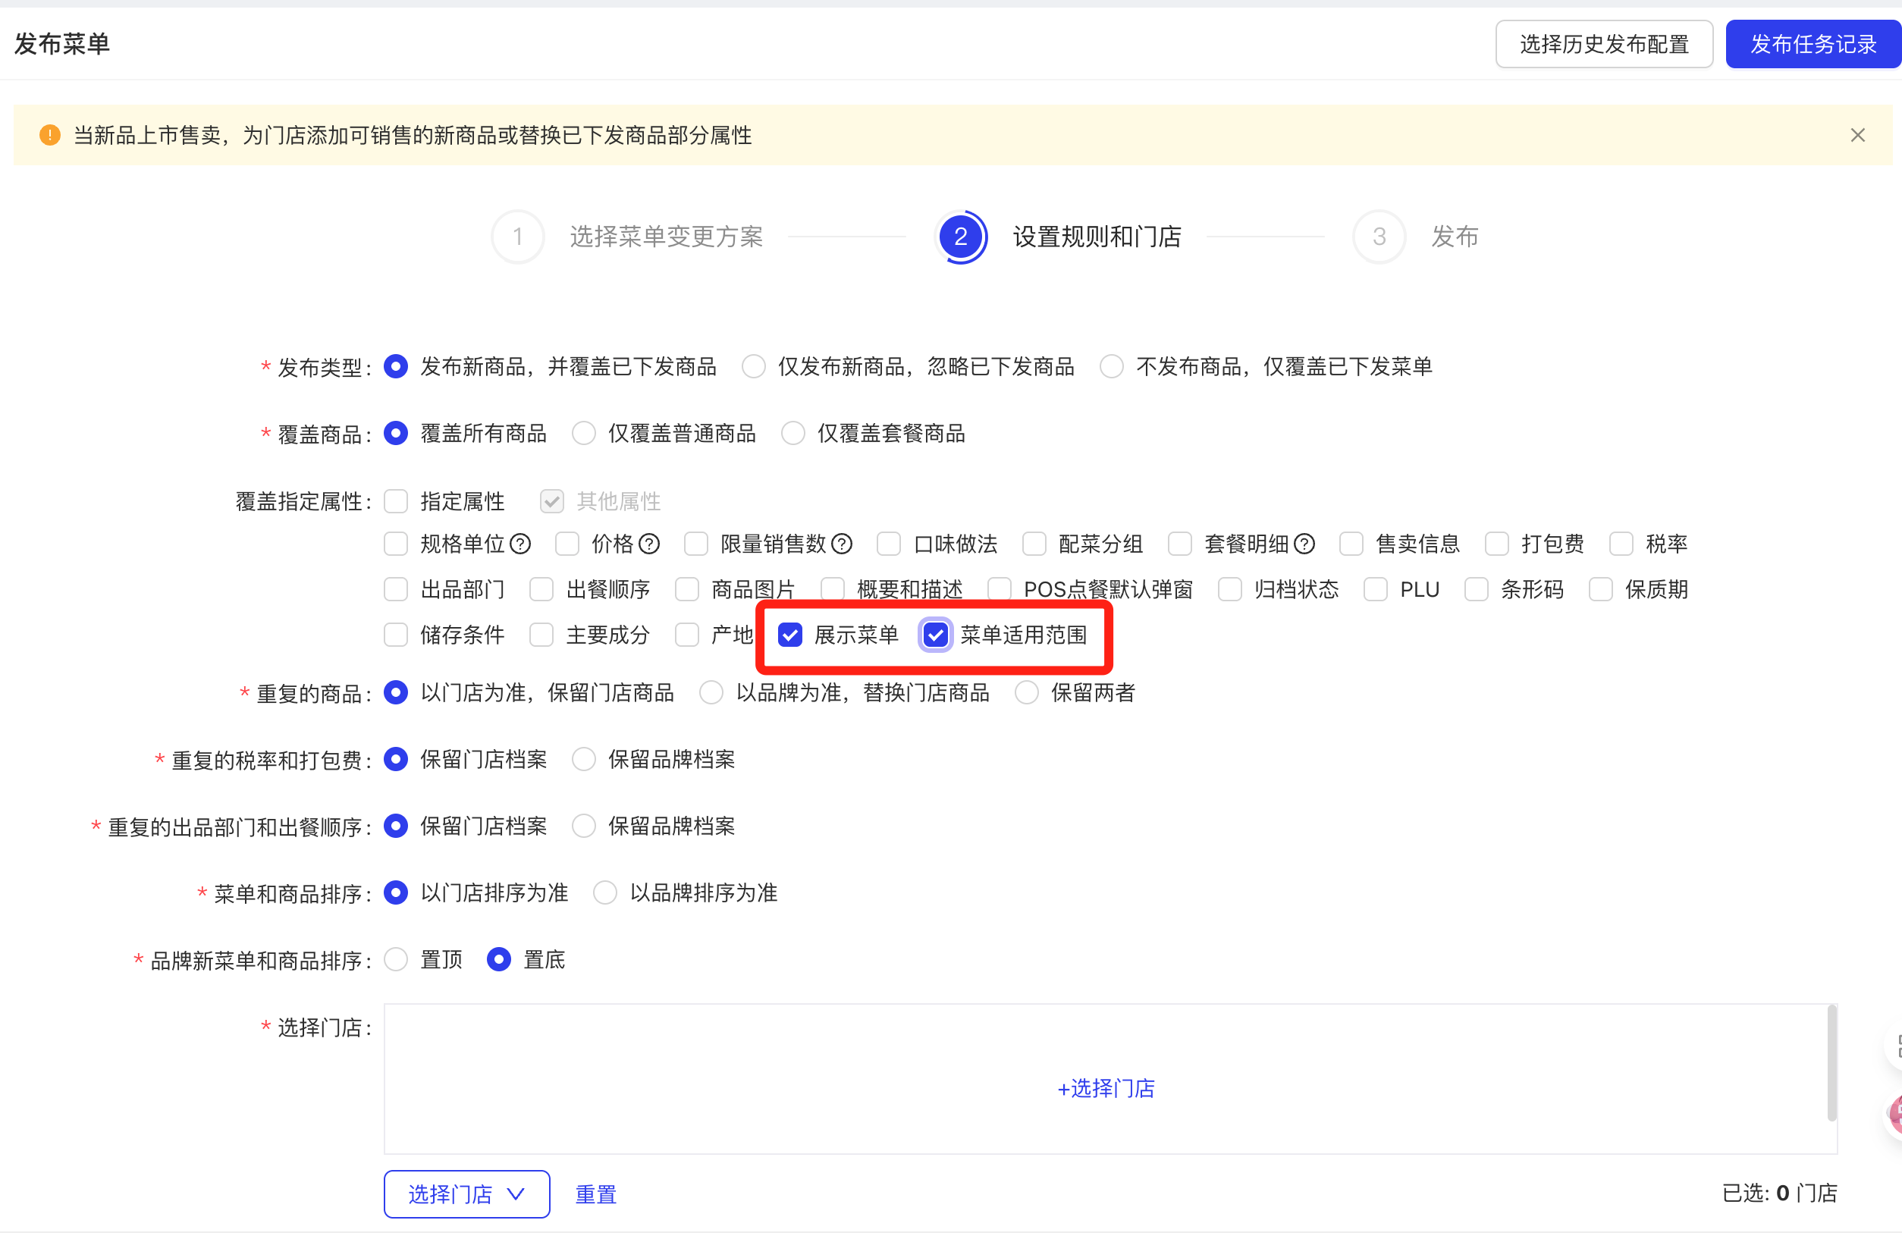Click step 3 circle 发布
Image resolution: width=1902 pixels, height=1239 pixels.
tap(1379, 237)
